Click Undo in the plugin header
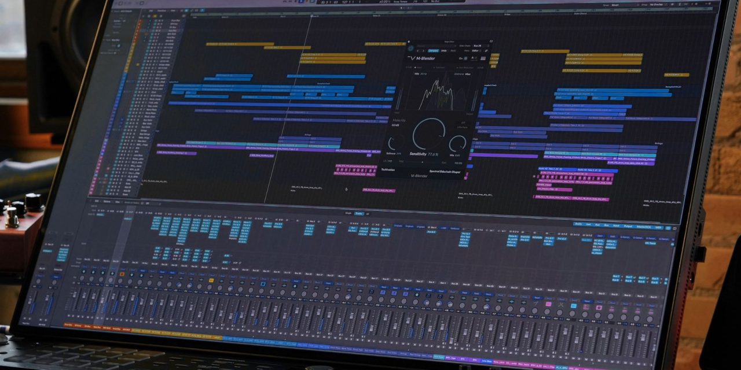Viewport: 741px width, 370px height. [x=444, y=51]
